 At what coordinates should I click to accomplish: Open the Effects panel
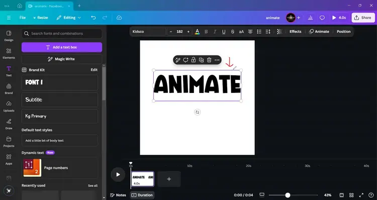[x=295, y=32]
